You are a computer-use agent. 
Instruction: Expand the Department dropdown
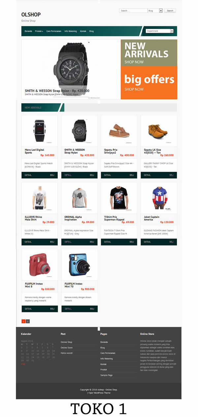[x=160, y=31]
